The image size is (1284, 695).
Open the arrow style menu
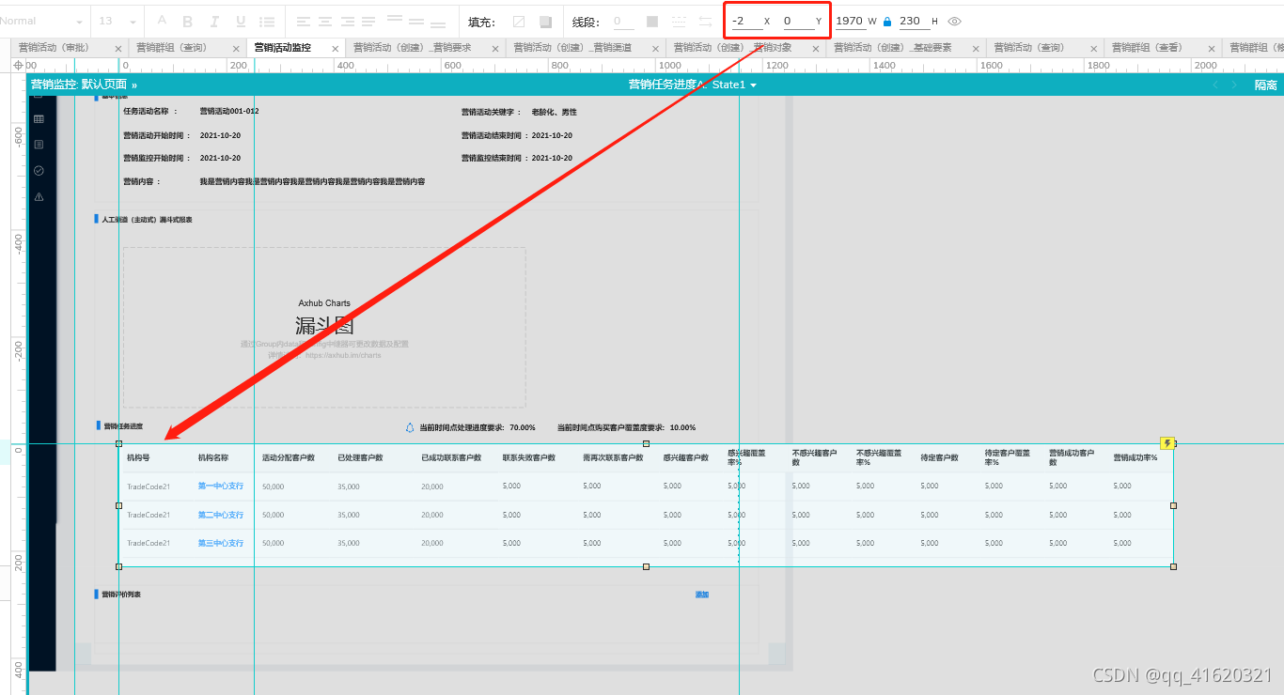point(705,21)
